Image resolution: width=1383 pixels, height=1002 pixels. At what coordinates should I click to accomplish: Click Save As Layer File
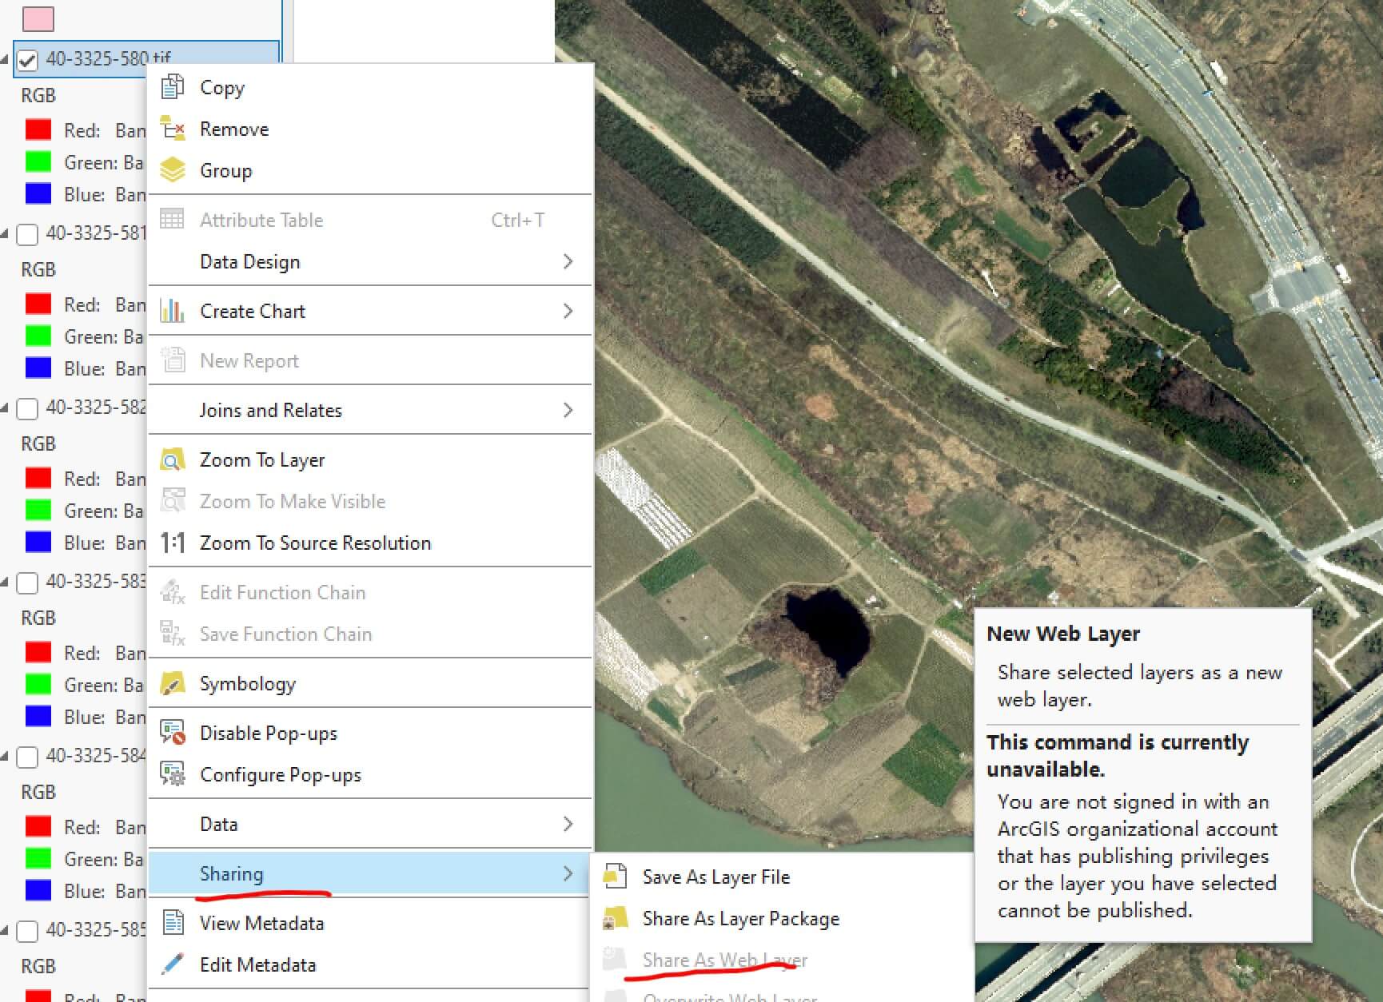(x=715, y=877)
